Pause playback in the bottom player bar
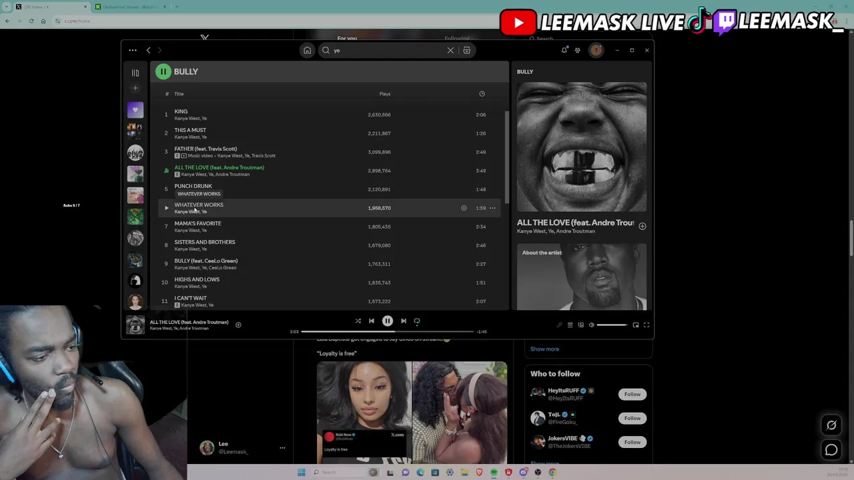Screen dimensions: 854x480 click(x=388, y=321)
